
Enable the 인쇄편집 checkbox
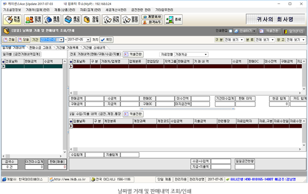[231, 31]
